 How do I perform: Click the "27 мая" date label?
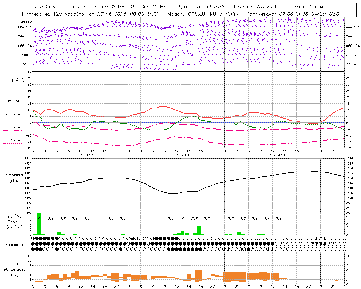pyautogui.click(x=85, y=155)
